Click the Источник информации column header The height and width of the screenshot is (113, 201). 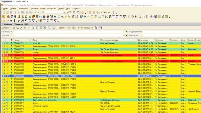pyautogui.click(x=119, y=40)
